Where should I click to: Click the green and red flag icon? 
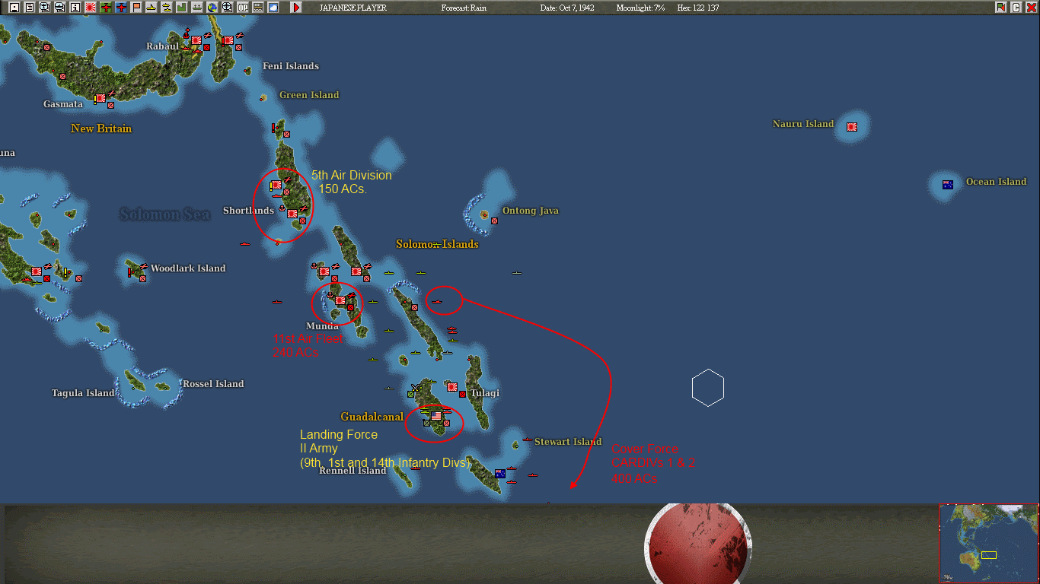(1000, 8)
